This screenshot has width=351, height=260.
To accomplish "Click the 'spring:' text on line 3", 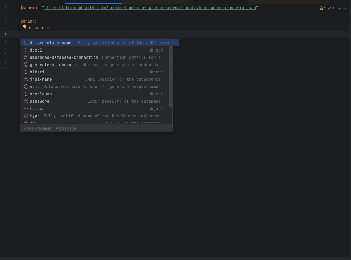I will (28, 21).
